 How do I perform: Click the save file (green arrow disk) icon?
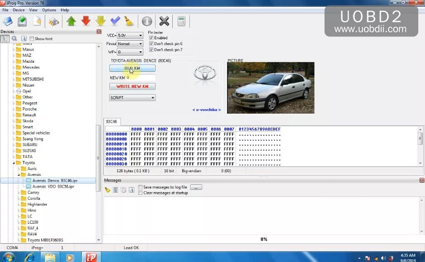point(22,21)
